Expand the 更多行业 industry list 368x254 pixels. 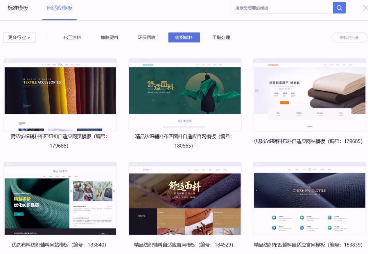tap(19, 37)
